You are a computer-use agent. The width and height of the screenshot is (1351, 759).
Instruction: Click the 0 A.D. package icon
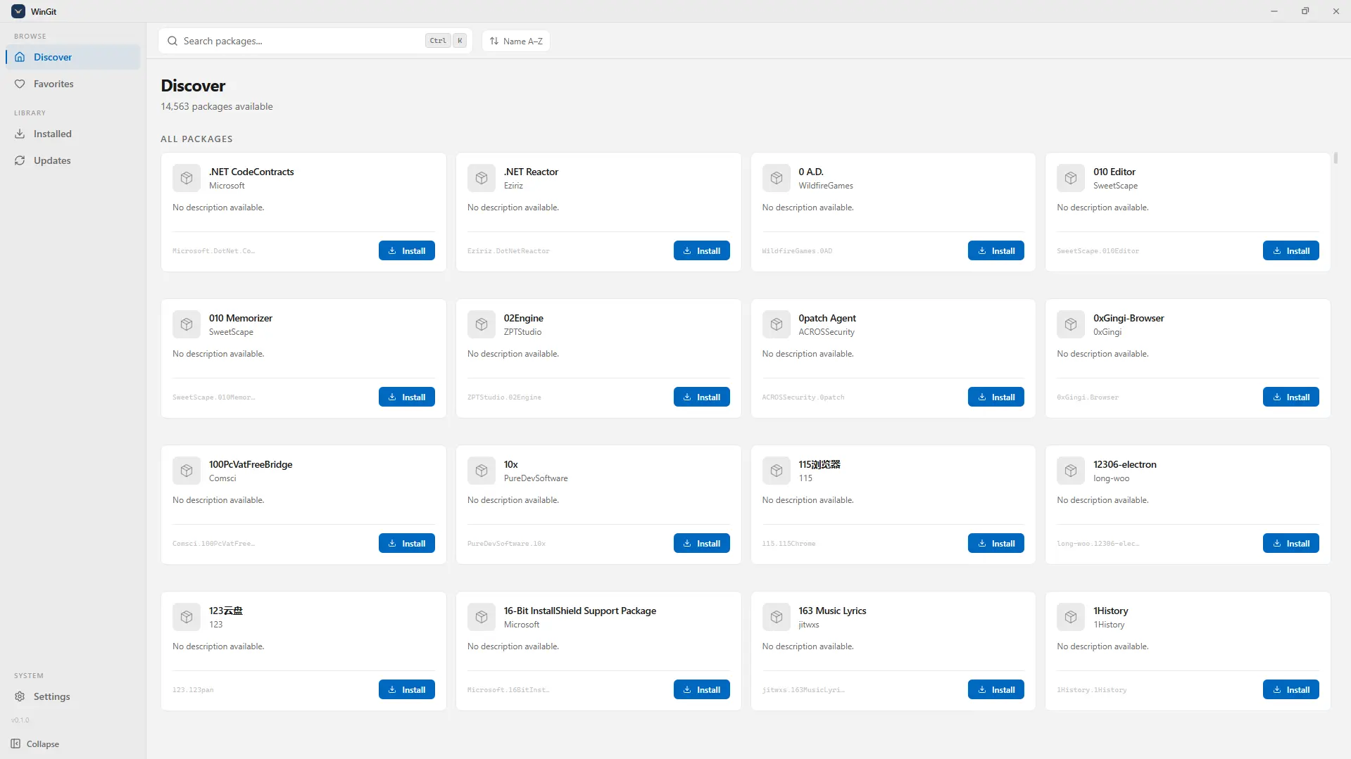pos(777,178)
